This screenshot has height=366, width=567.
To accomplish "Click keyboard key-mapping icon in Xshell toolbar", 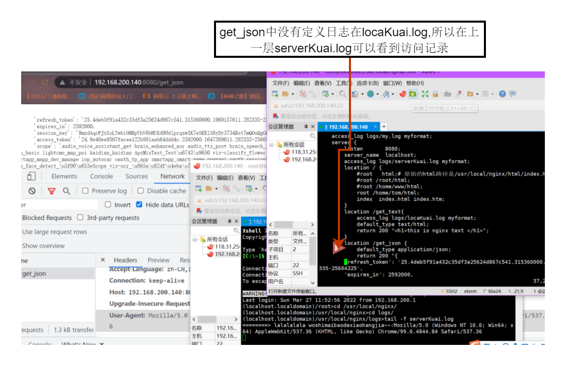I will click(x=447, y=94).
